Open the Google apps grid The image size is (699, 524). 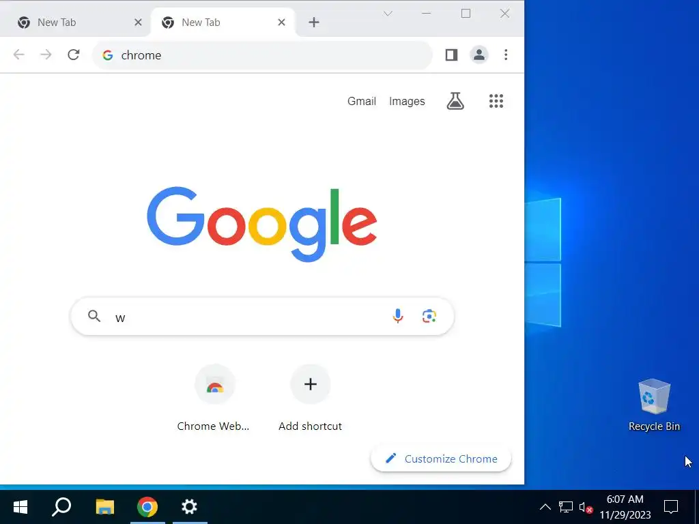click(x=496, y=101)
